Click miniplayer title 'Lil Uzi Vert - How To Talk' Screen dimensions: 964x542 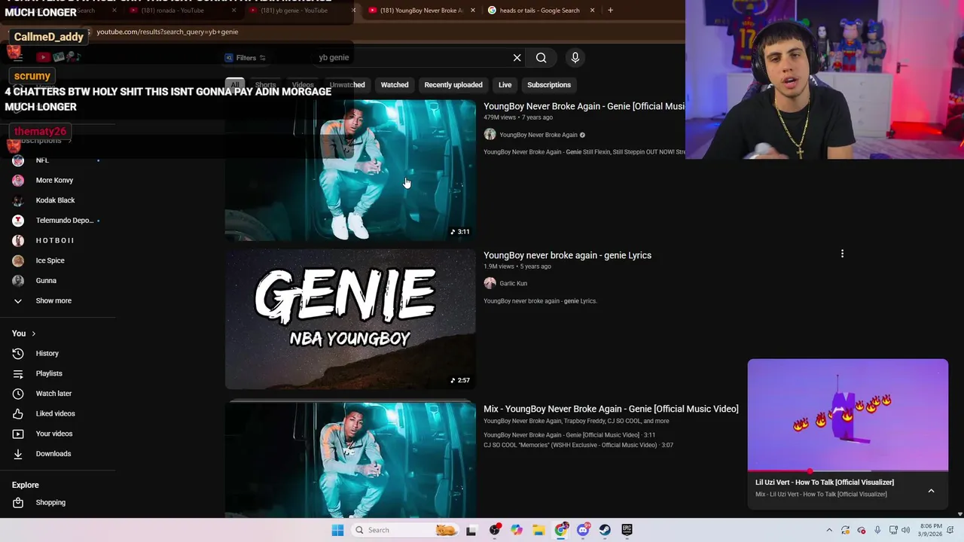[x=825, y=483]
